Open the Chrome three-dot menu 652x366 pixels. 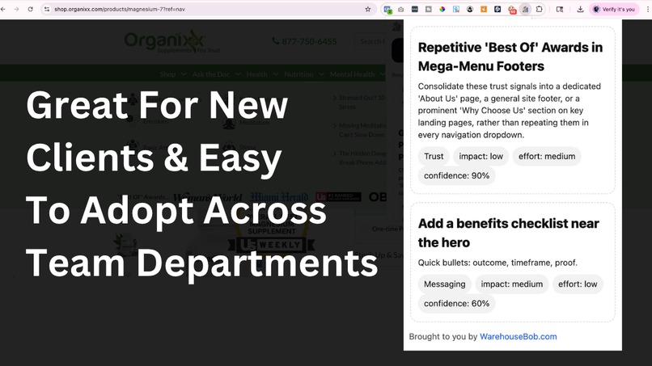click(648, 9)
